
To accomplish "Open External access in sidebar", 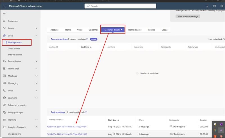I will (15, 55).
